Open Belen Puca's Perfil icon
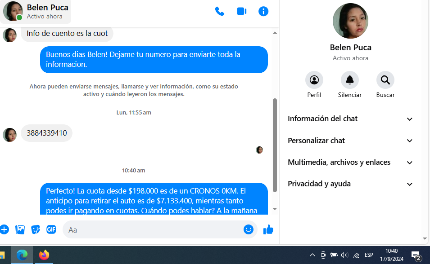 (314, 80)
